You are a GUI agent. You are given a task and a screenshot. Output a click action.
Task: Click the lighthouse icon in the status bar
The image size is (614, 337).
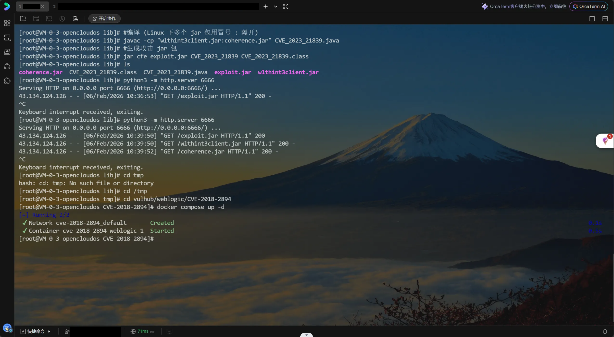[x=67, y=331]
